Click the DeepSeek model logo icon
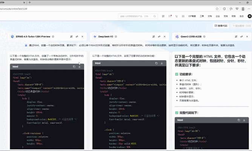252x151 pixels. 95,37
